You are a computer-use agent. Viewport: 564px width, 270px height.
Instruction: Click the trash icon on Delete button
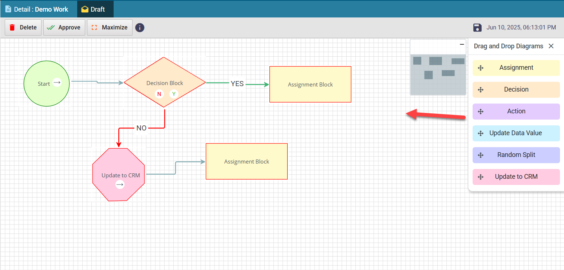pos(12,28)
